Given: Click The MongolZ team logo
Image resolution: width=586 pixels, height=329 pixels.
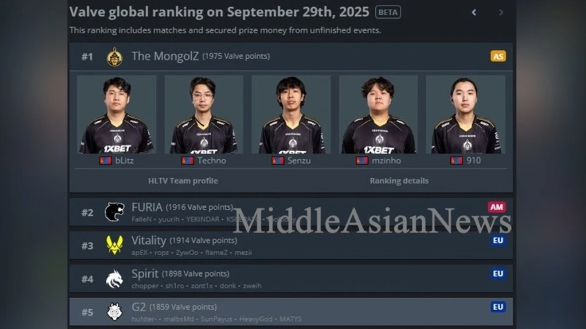Looking at the screenshot, I should point(114,57).
